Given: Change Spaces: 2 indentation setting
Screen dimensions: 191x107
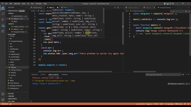Looking at the screenshot, I should point(150,104).
